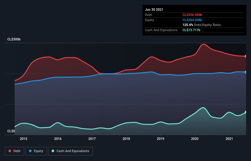The height and width of the screenshot is (161, 251).
Task: Click the Cash line peak in early 2020
Action: (203, 108)
